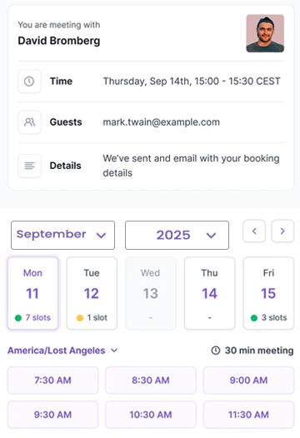Pick the 9:00 AM time slot
The image size is (300, 438).
248,381
